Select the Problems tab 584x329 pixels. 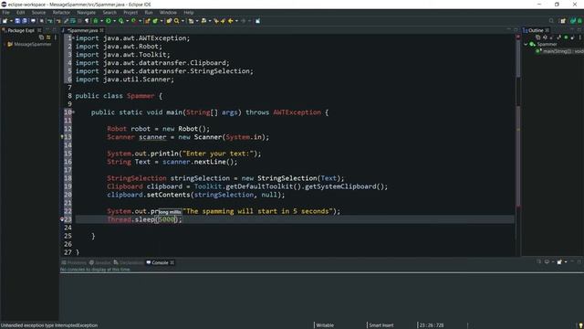pyautogui.click(x=74, y=262)
